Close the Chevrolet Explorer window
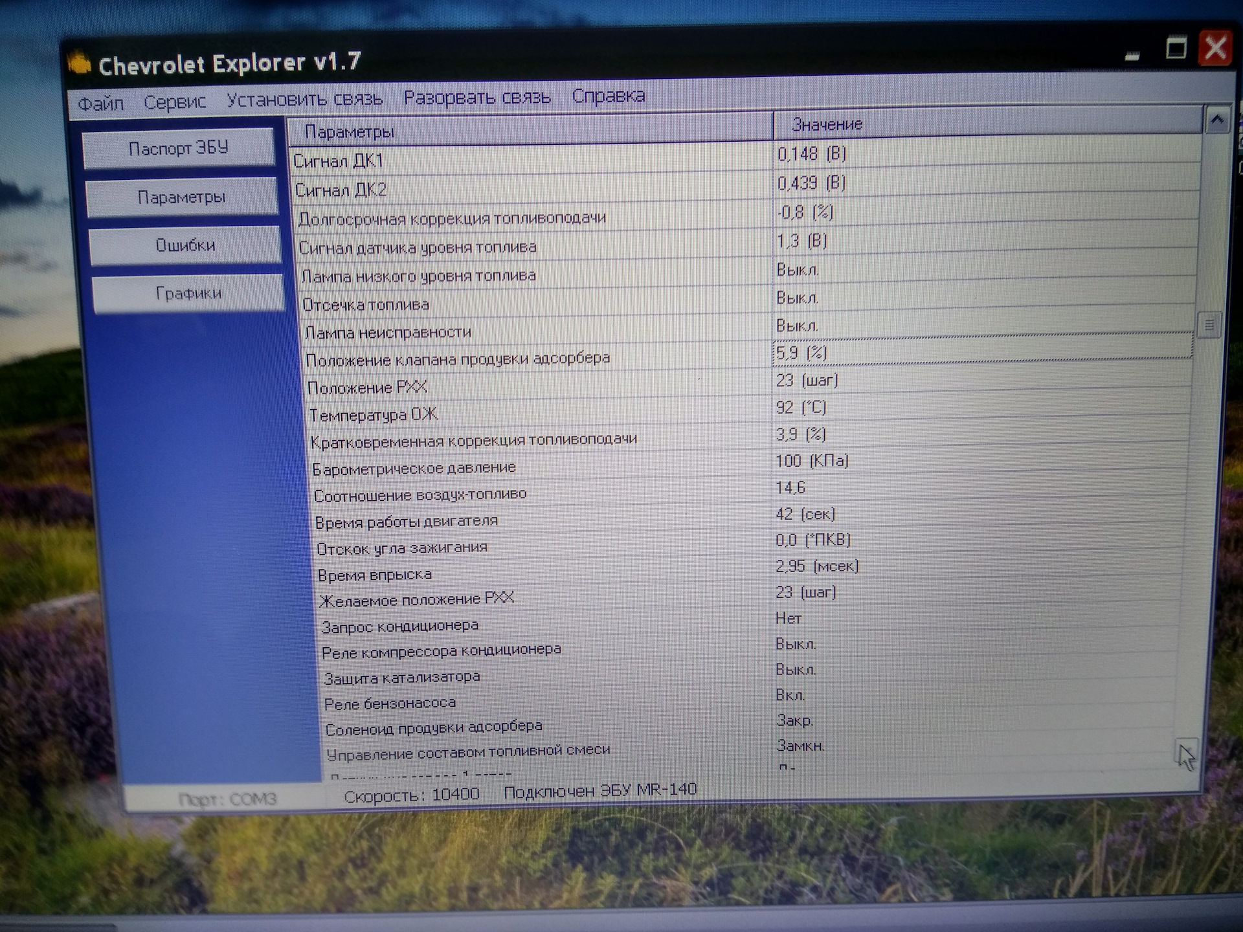The image size is (1243, 932). [1215, 47]
